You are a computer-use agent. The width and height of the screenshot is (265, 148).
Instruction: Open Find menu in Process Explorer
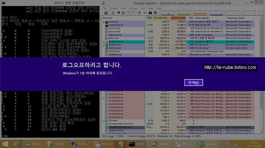(x=142, y=8)
